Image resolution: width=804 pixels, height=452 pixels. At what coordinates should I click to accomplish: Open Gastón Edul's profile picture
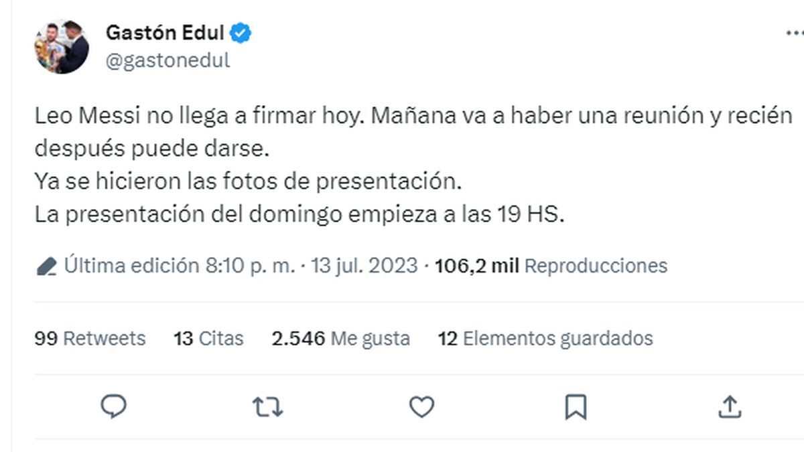tap(61, 46)
